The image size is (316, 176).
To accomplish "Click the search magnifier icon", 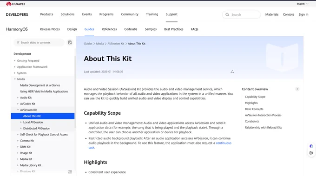I will [x=227, y=14].
